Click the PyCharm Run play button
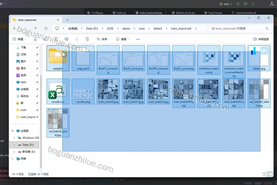The height and width of the screenshot is (185, 277). [x=238, y=4]
